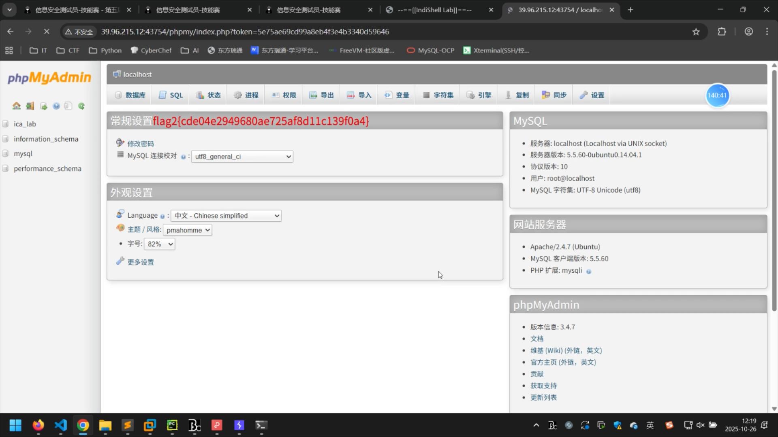Click the log out door icon
This screenshot has height=437, width=778.
pos(30,106)
